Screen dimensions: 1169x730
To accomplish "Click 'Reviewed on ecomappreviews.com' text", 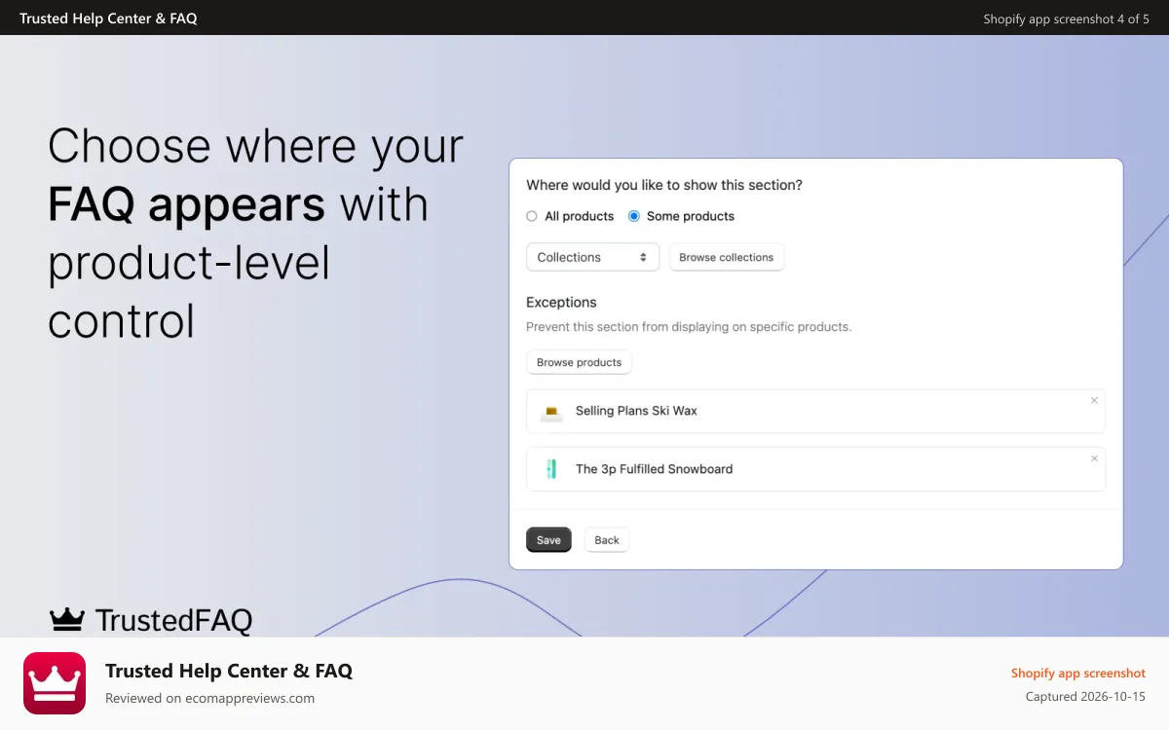I will pyautogui.click(x=209, y=698).
